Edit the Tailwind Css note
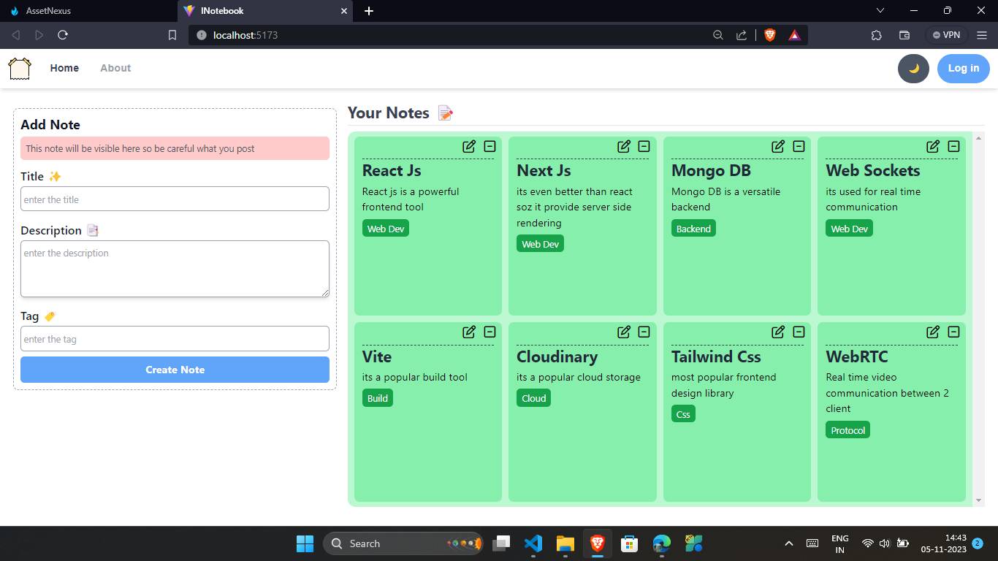 coord(778,332)
